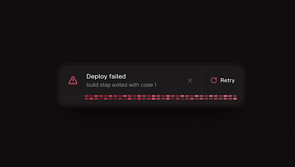Dismiss the Deploy failed toast with X

click(190, 81)
